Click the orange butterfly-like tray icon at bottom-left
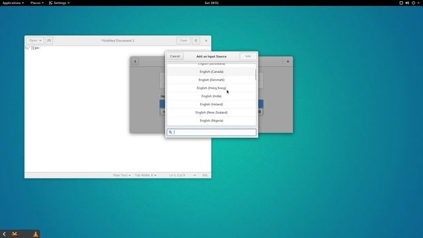This screenshot has height=238, width=423. point(15,234)
